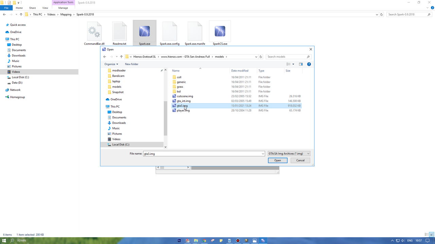Refresh the Explorer window address bar
The image size is (435, 244).
point(382,15)
